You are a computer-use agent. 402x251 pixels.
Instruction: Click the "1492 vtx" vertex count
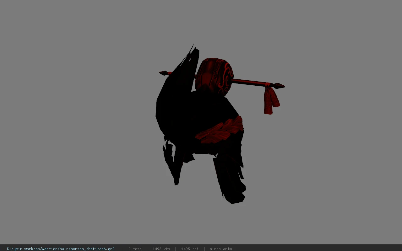tap(161, 249)
